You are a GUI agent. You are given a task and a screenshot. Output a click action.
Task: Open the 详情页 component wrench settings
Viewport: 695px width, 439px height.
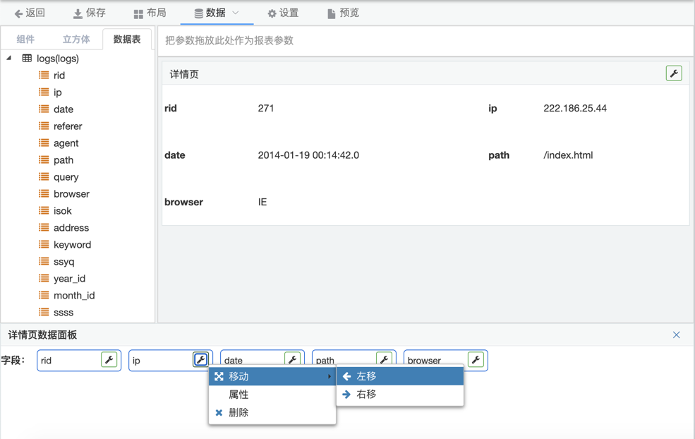[673, 73]
